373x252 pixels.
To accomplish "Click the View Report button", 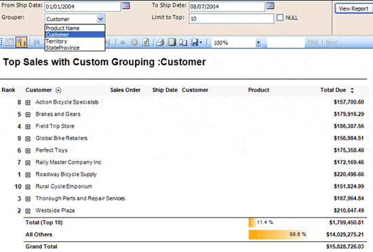I will pyautogui.click(x=354, y=9).
